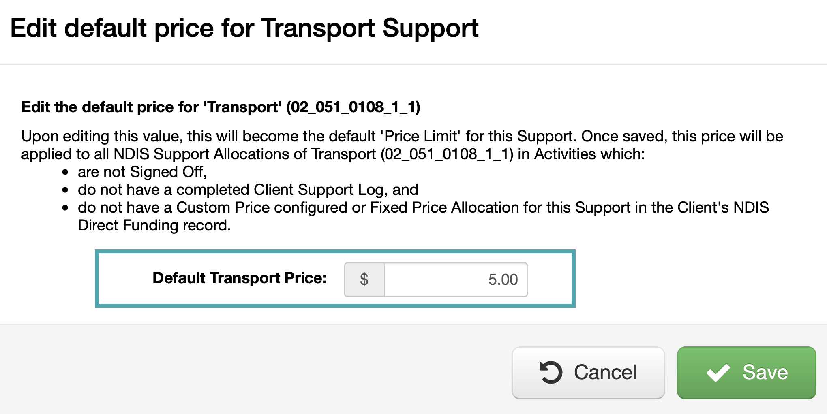Click the bold 'Edit the default price' heading

tap(109, 107)
